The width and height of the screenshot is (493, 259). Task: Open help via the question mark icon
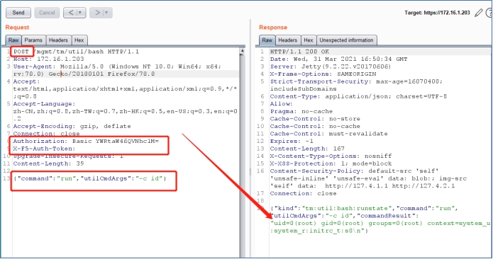(489, 13)
